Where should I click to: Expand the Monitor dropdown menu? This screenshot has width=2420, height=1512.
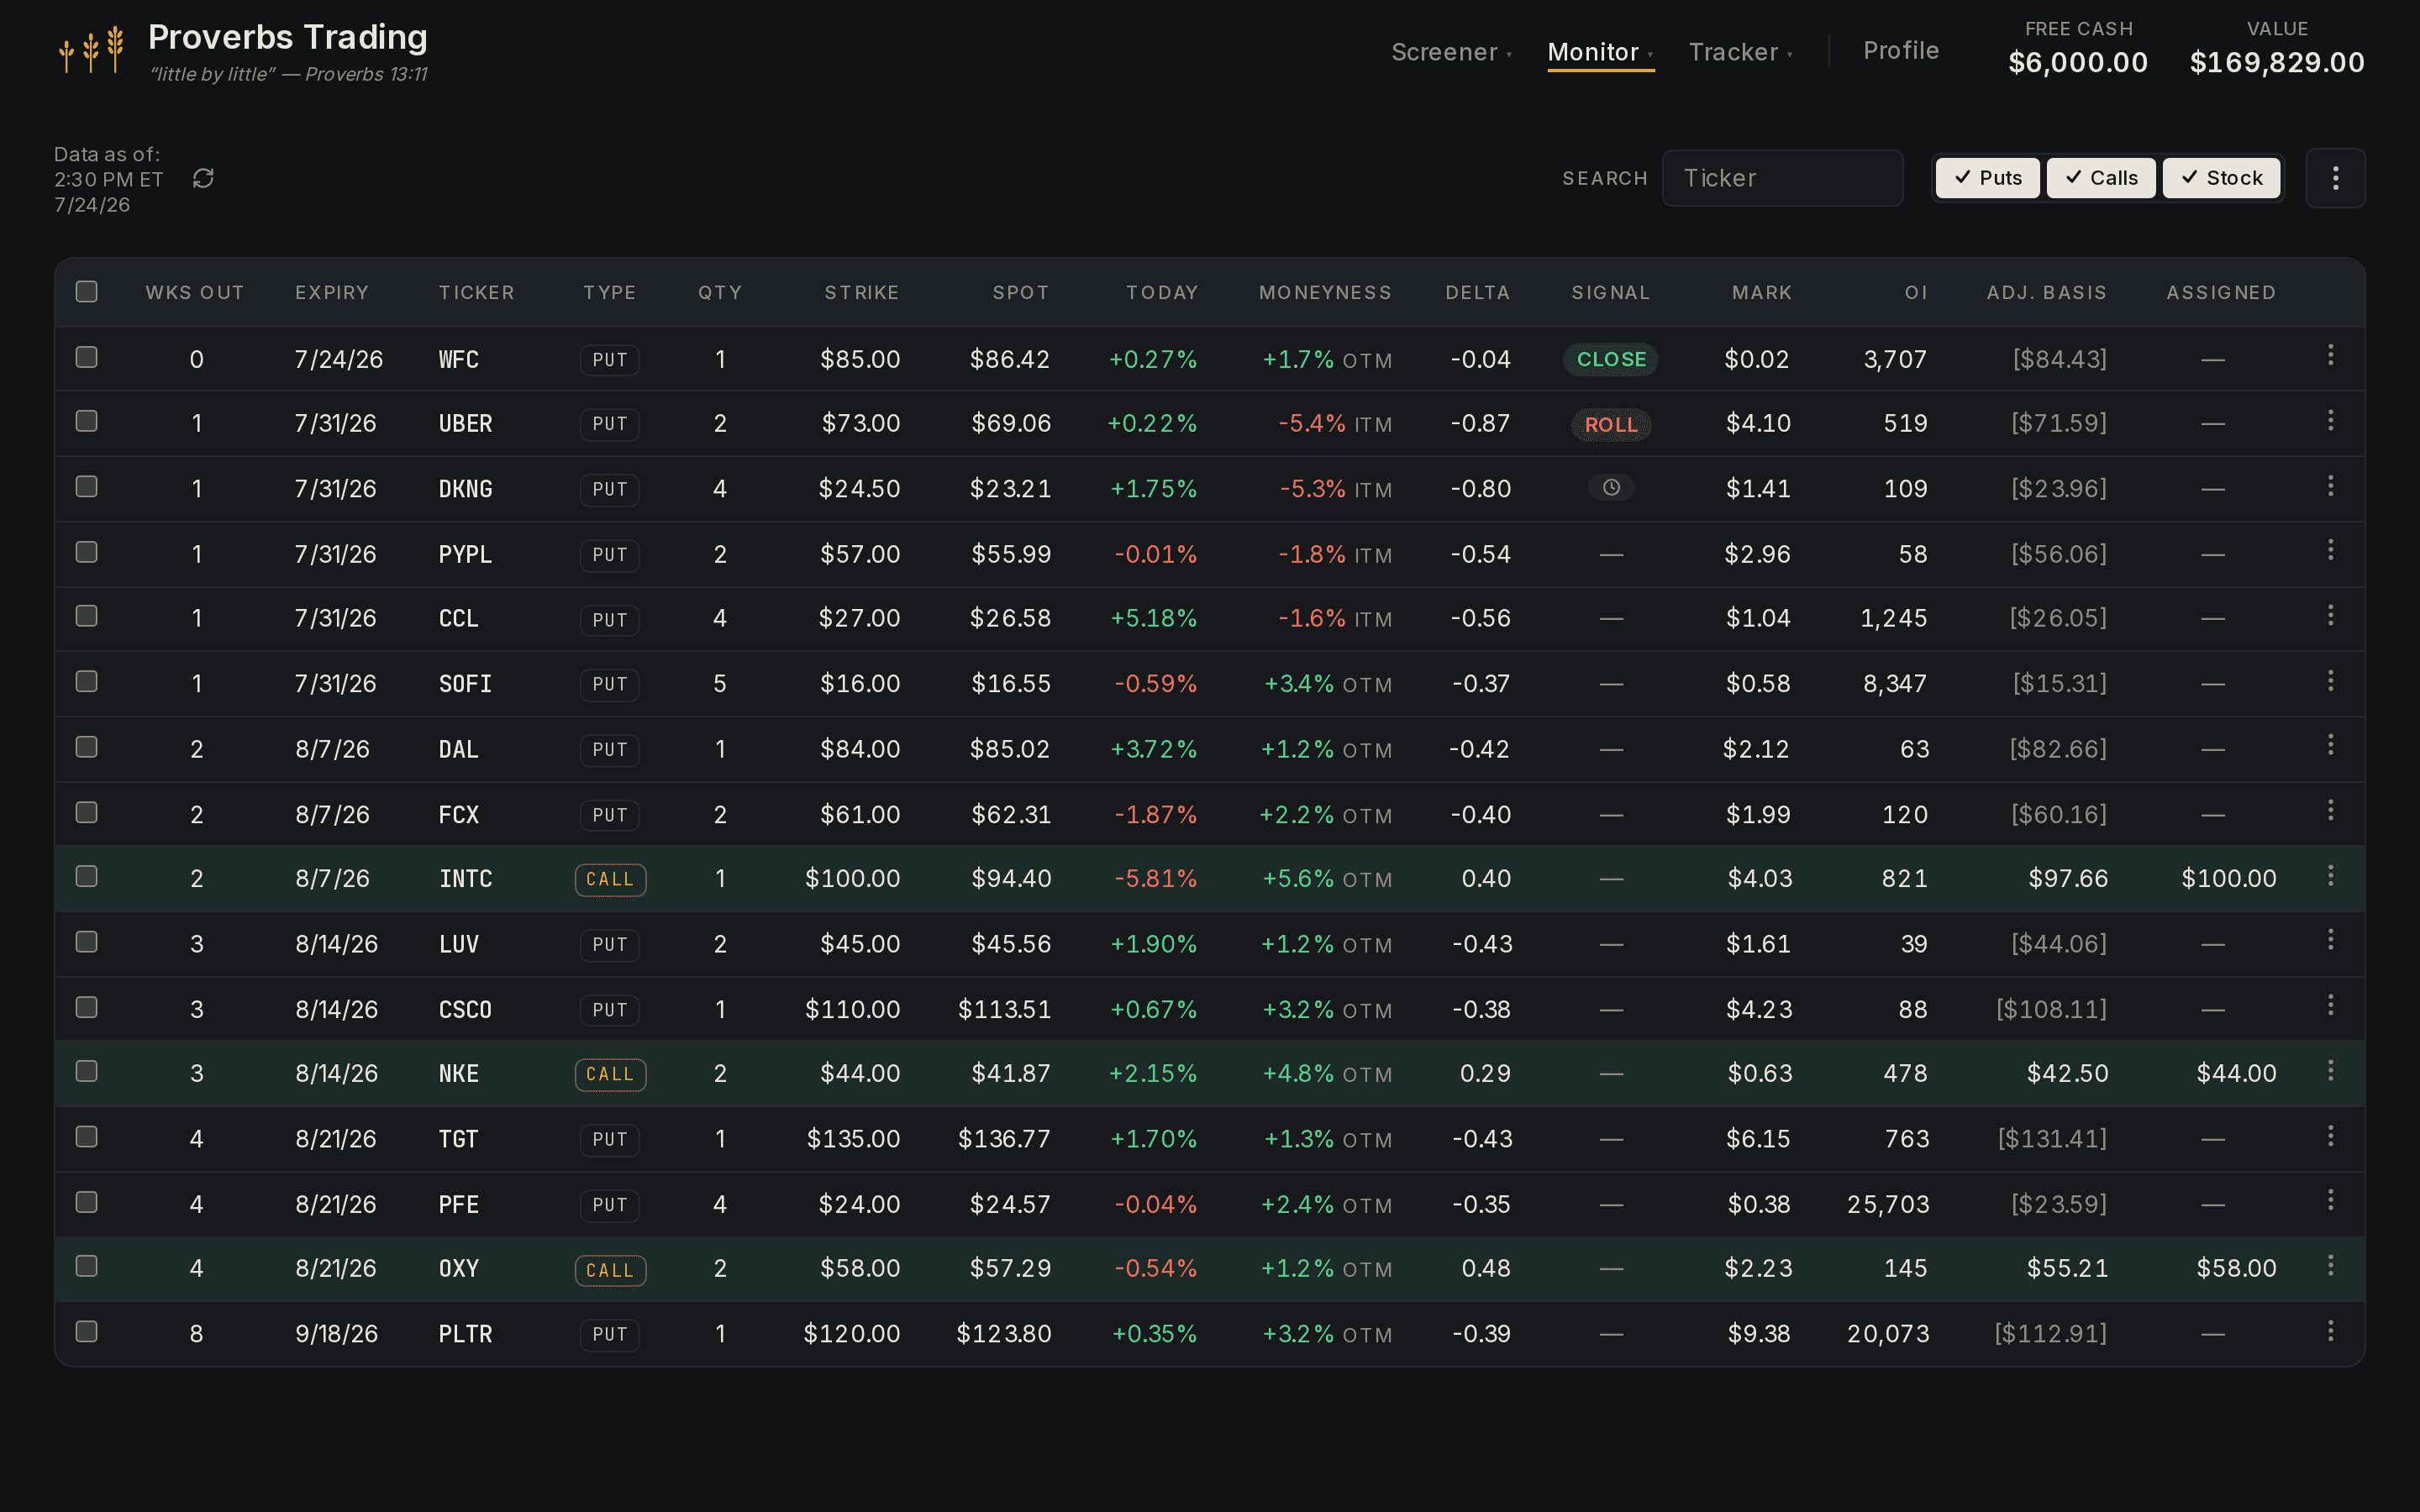tap(1600, 52)
